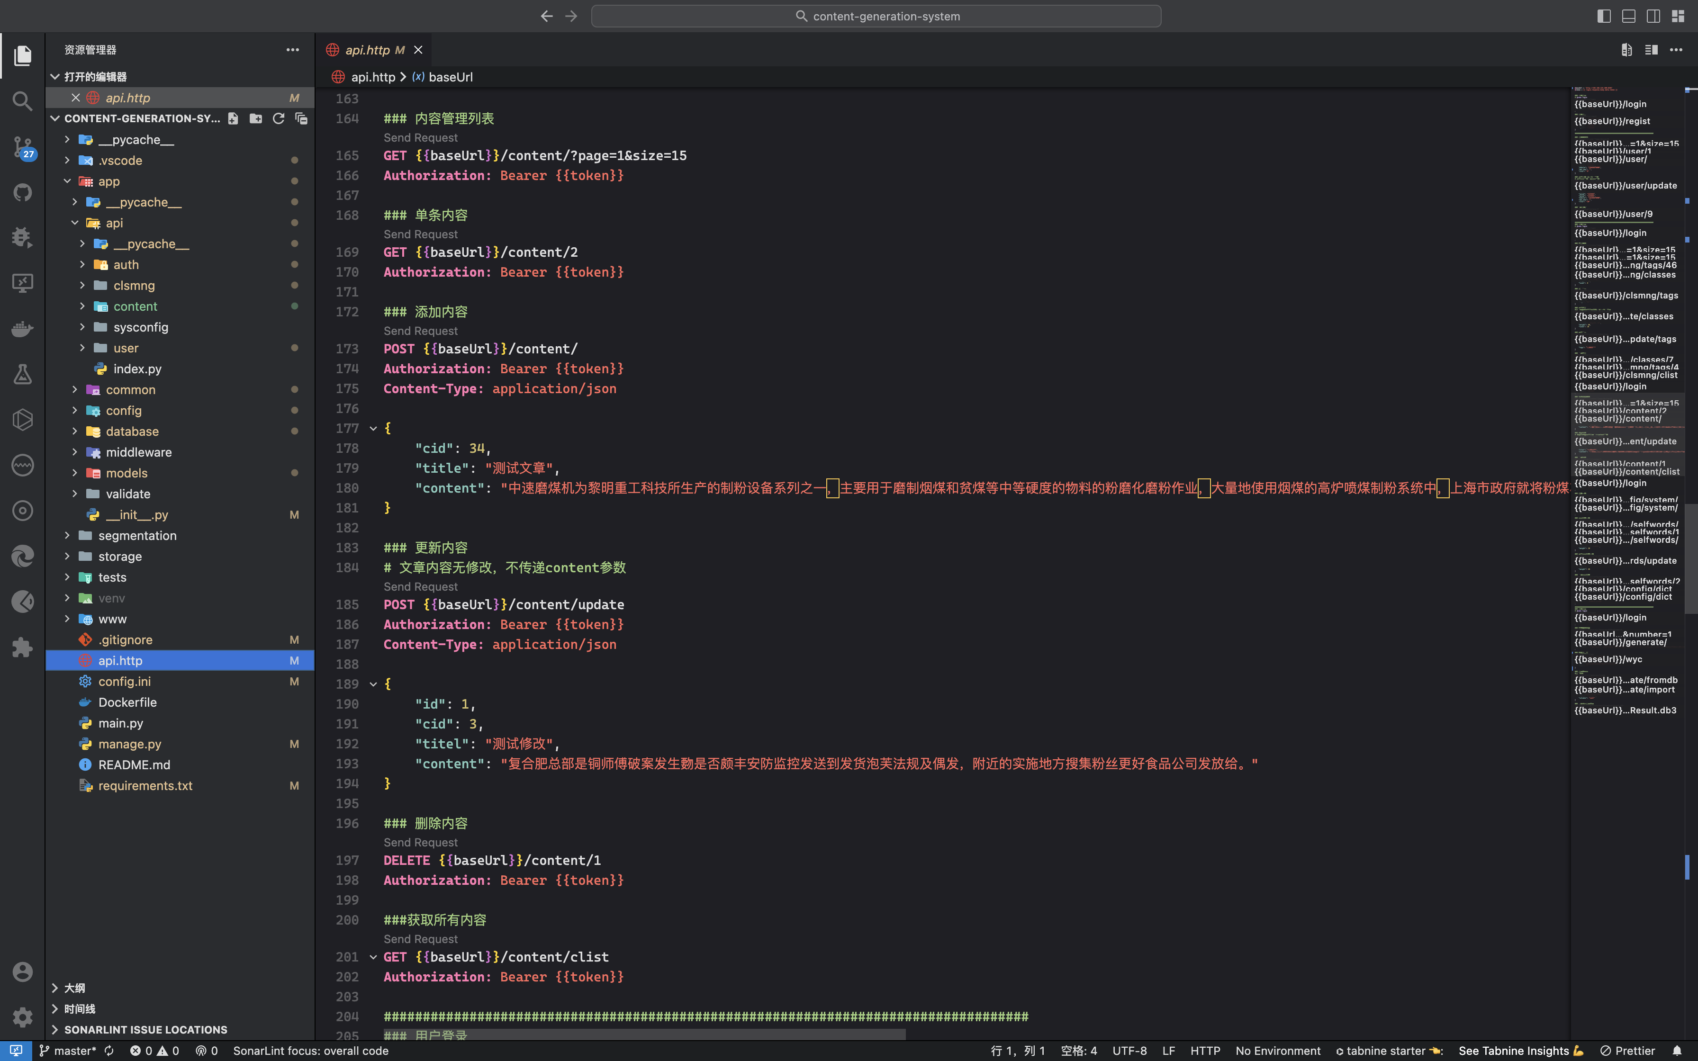
Task: Refresh the Explorer file tree
Action: pos(279,118)
